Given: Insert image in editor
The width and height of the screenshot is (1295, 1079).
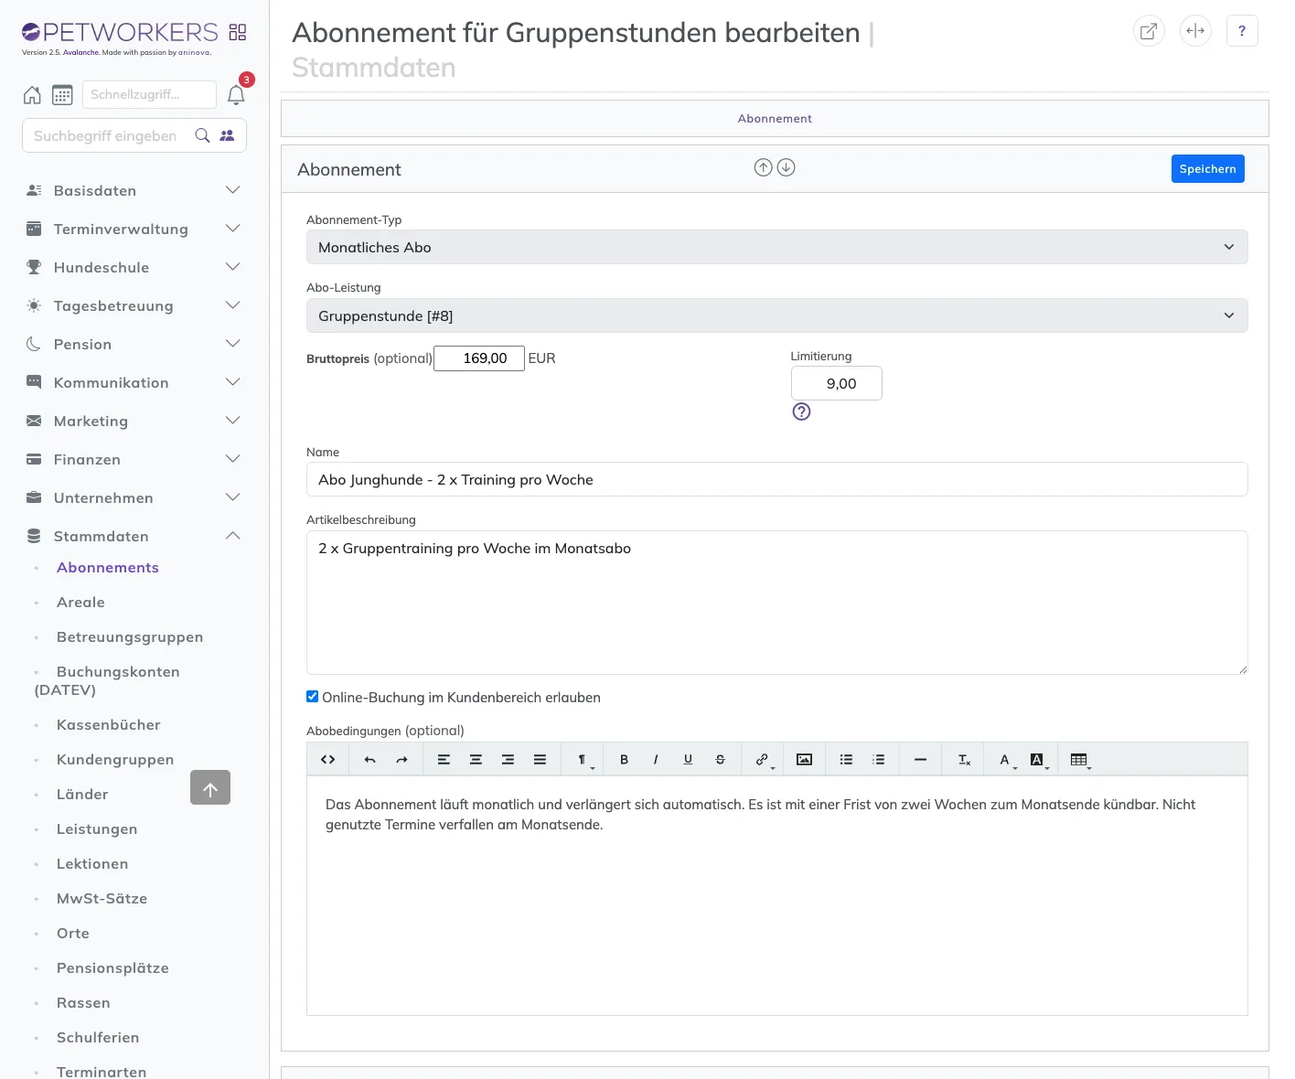Looking at the screenshot, I should 804,759.
